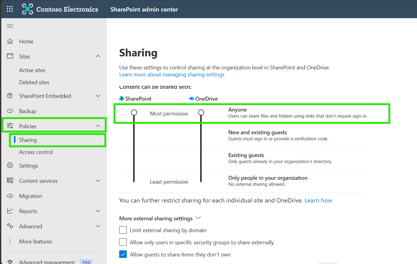Screen dimensions: 417x264
Task: Collapse More external sharing settings chevron
Action: [x=198, y=218]
